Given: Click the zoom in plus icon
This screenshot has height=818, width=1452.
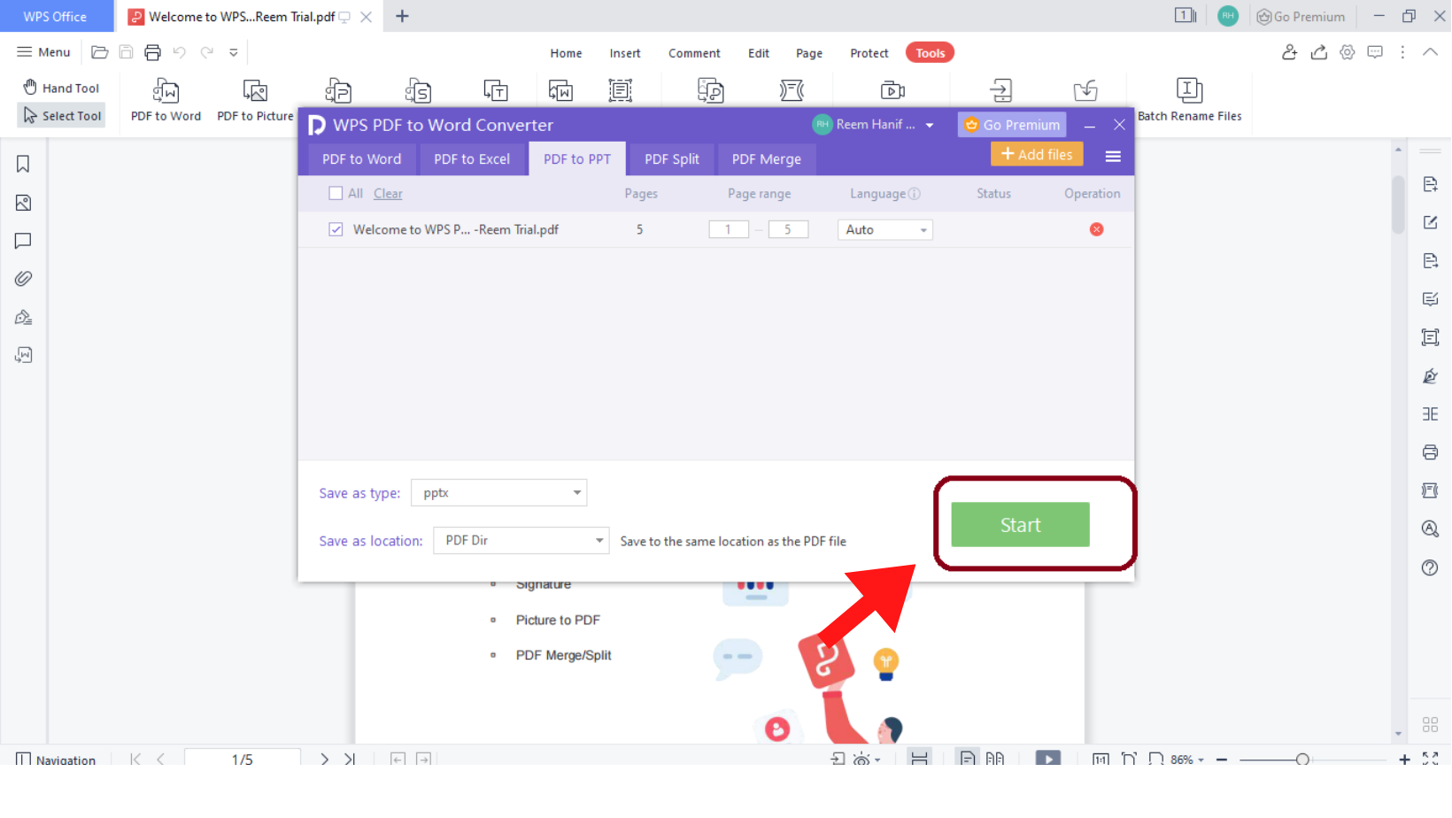Looking at the screenshot, I should coord(1404,760).
